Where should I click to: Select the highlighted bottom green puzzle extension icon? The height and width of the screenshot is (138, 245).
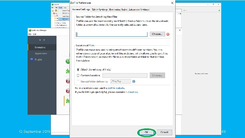(x=68, y=101)
